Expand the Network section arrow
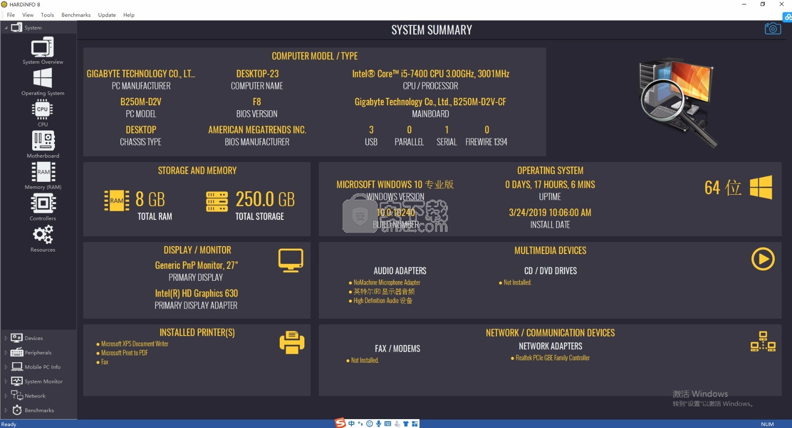The width and height of the screenshot is (792, 428). coord(6,395)
